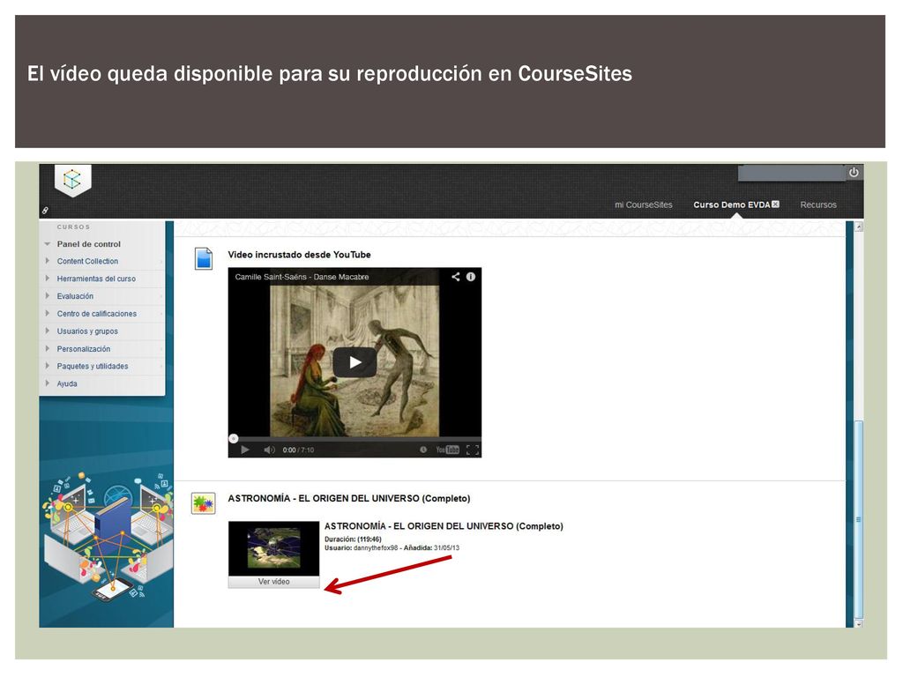Click the YouTube logo in the player

(x=447, y=450)
